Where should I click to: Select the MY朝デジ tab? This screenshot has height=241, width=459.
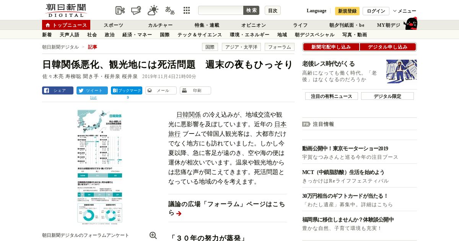click(x=389, y=25)
